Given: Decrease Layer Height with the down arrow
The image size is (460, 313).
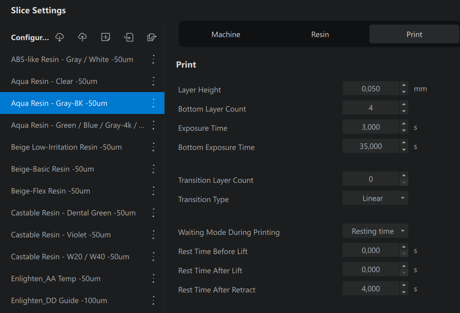Looking at the screenshot, I should (404, 92).
